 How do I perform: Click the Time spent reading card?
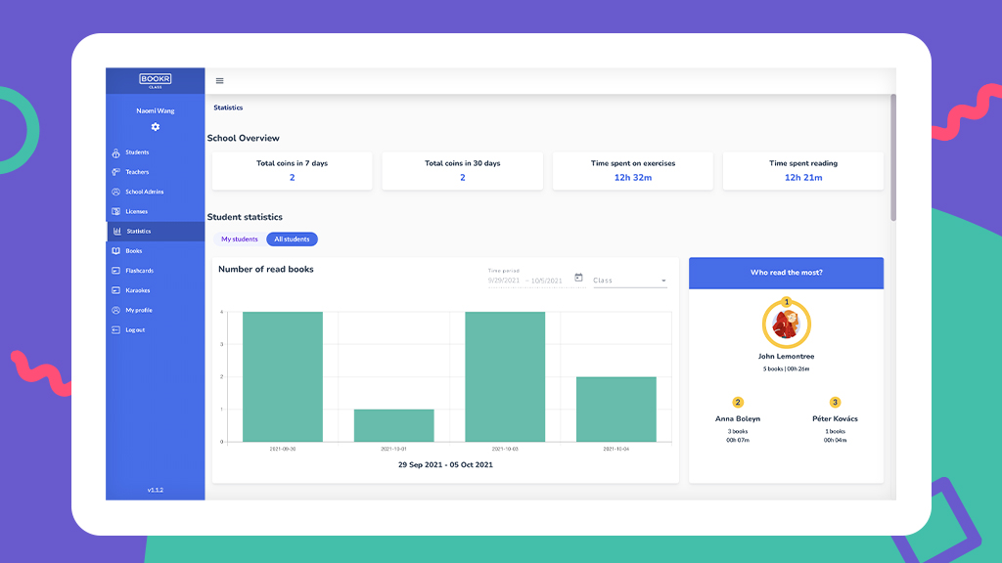tap(803, 171)
